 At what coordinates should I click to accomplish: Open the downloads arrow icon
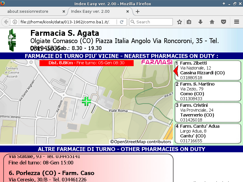[200, 22]
